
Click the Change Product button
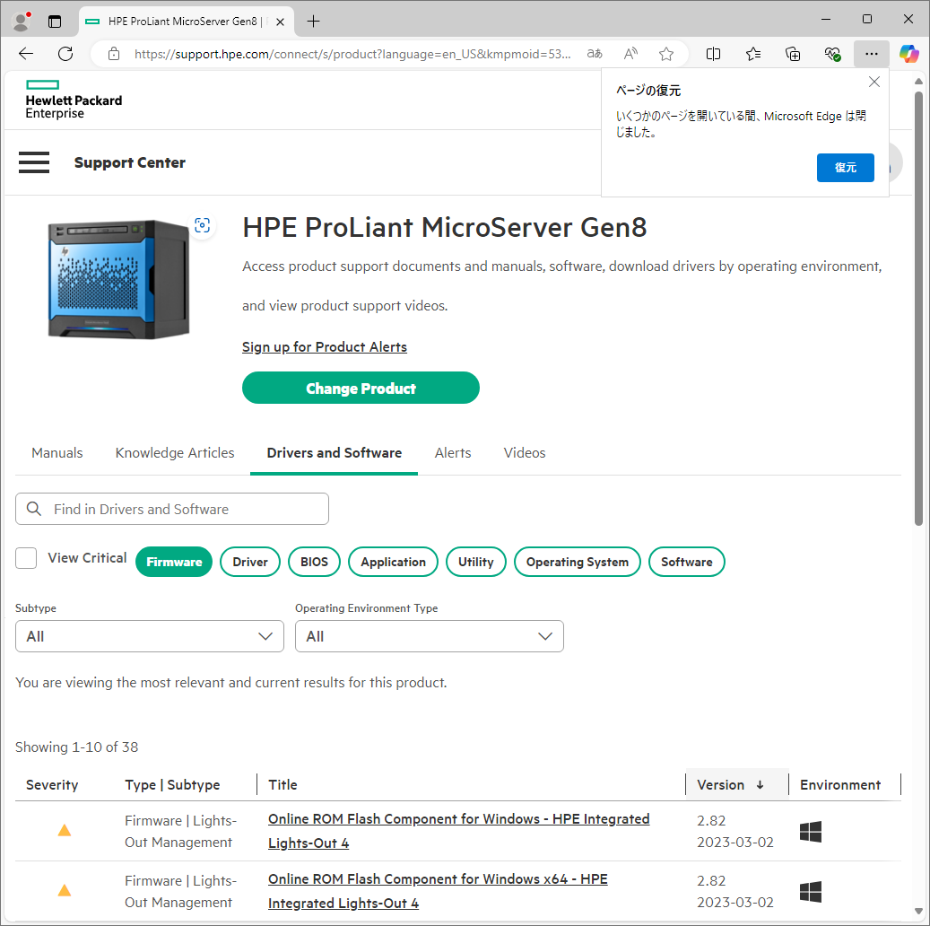coord(361,389)
